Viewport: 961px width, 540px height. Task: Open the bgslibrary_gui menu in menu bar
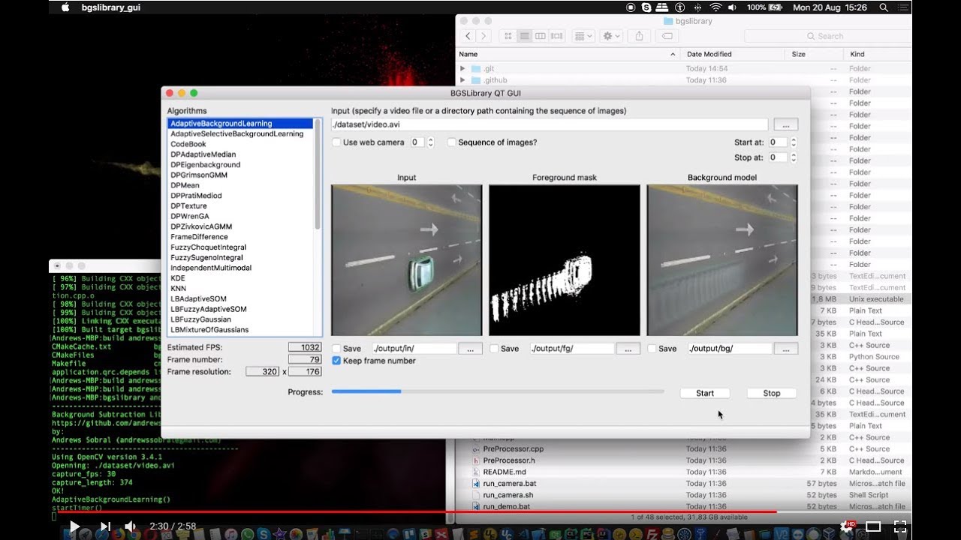(111, 7)
